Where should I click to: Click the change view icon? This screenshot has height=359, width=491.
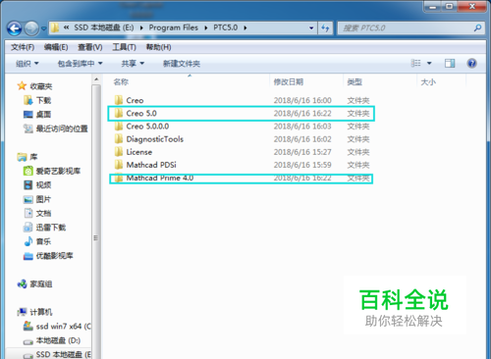[x=415, y=63]
